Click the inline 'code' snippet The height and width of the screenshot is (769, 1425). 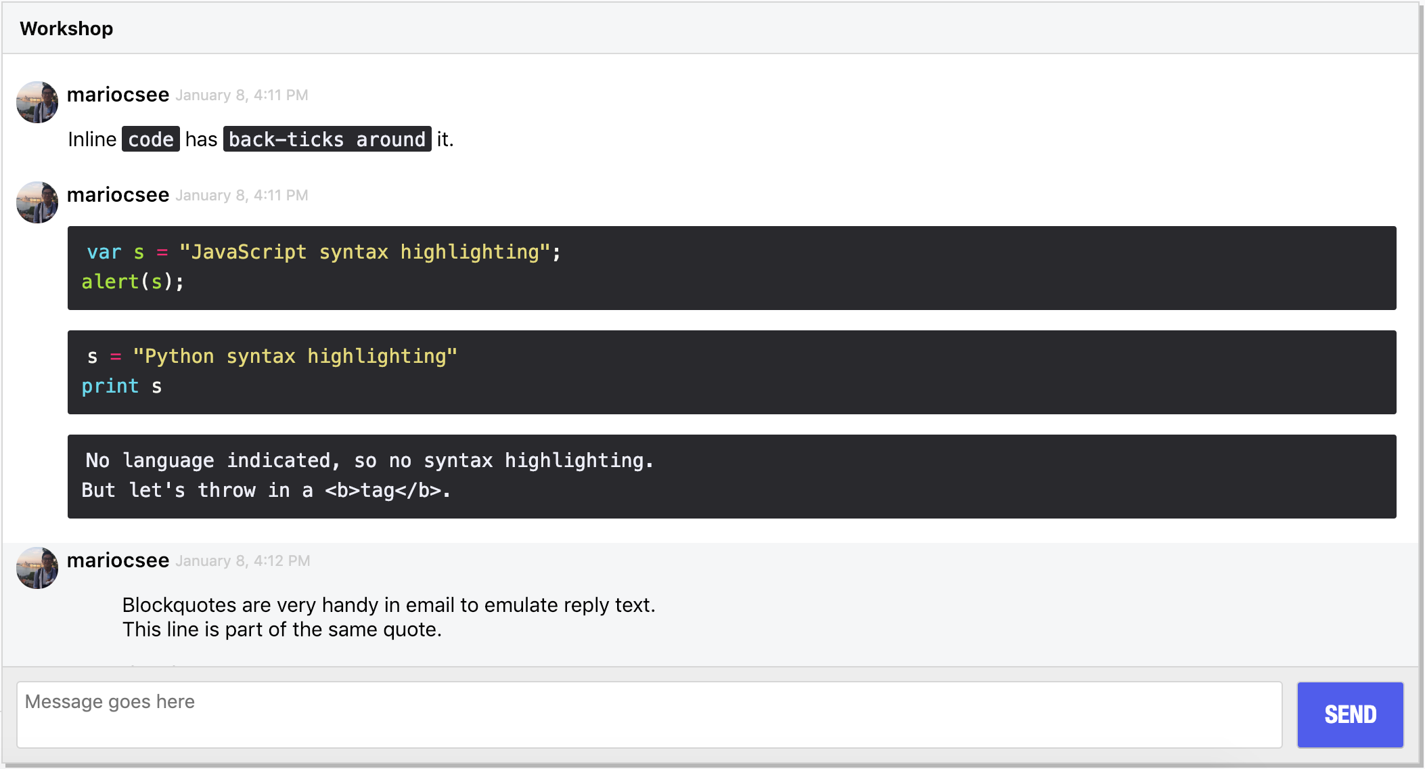click(151, 139)
